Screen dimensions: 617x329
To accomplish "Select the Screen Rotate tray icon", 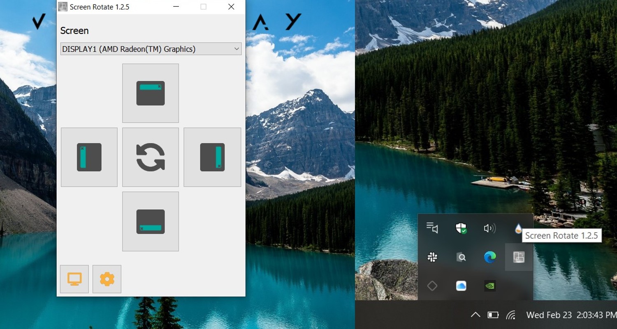I will click(x=518, y=257).
